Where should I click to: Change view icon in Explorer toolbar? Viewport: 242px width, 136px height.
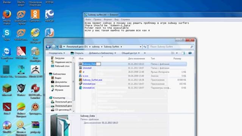coord(173,53)
